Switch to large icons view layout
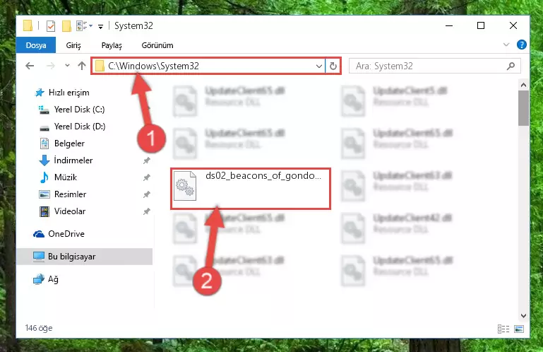This screenshot has height=352, width=543. click(x=519, y=329)
